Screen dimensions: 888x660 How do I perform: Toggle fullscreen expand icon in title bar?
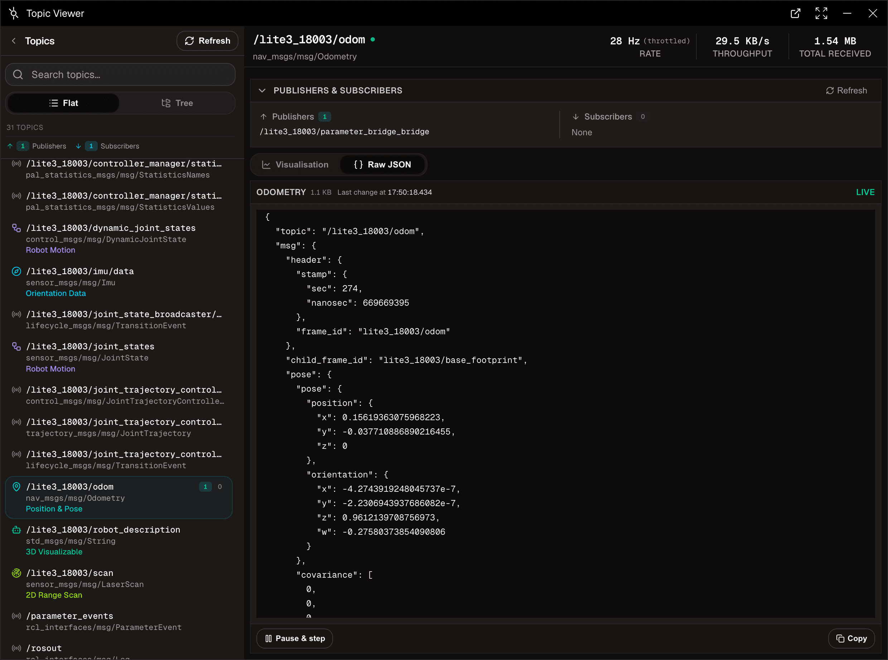point(821,13)
